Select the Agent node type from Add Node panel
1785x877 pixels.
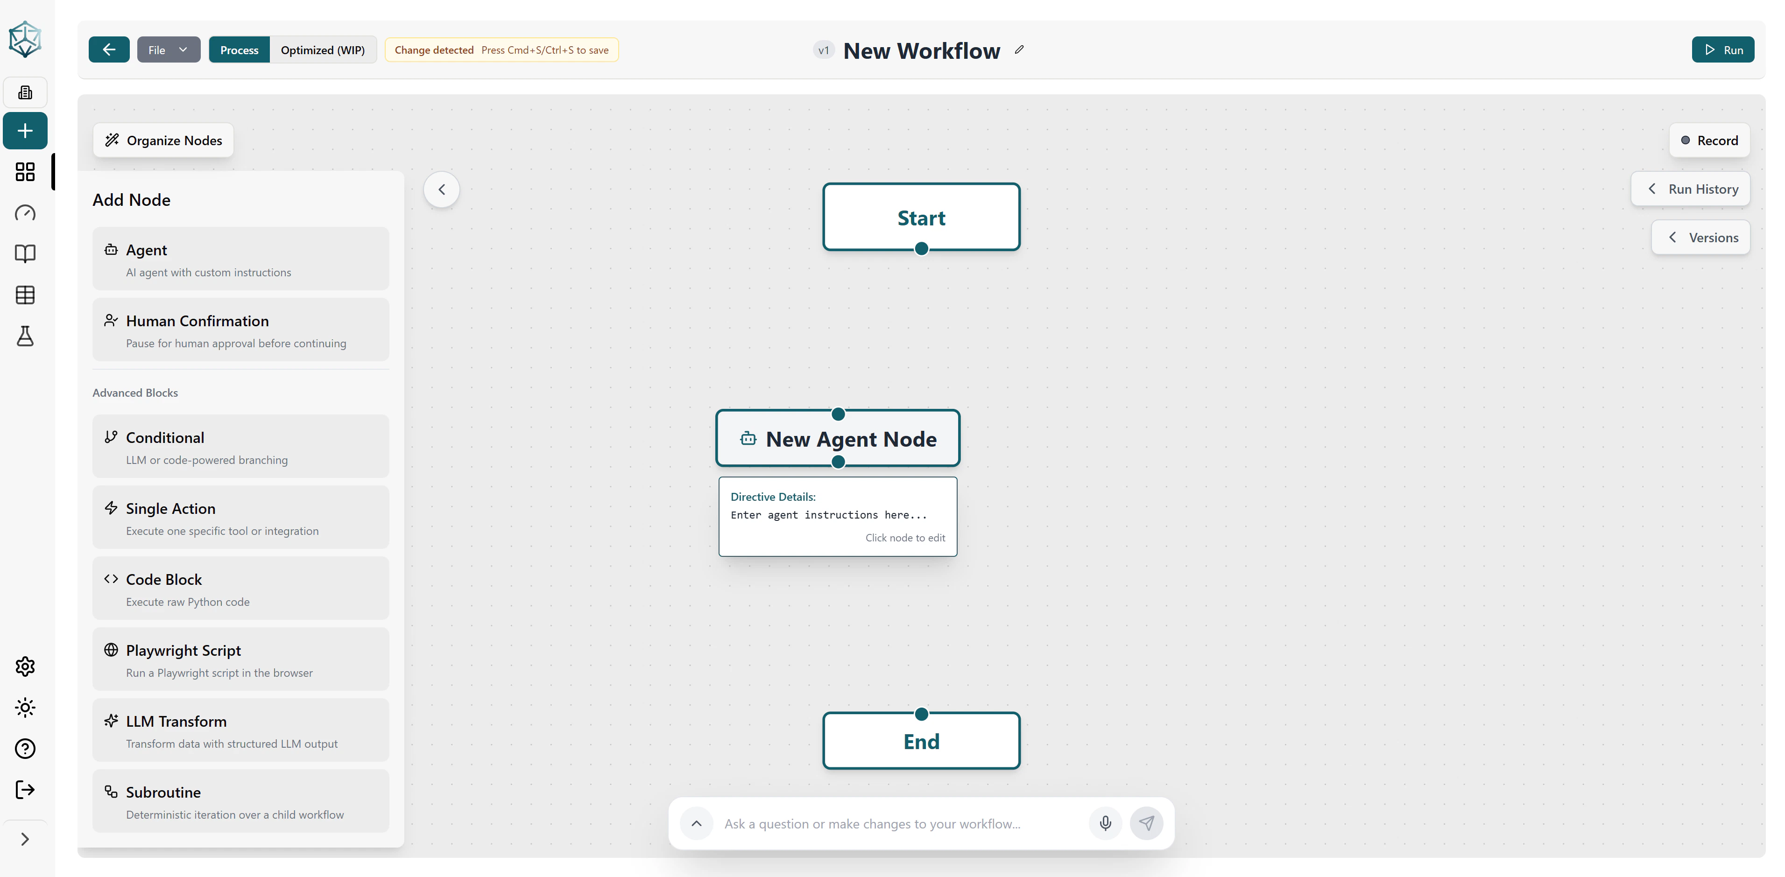pyautogui.click(x=240, y=259)
